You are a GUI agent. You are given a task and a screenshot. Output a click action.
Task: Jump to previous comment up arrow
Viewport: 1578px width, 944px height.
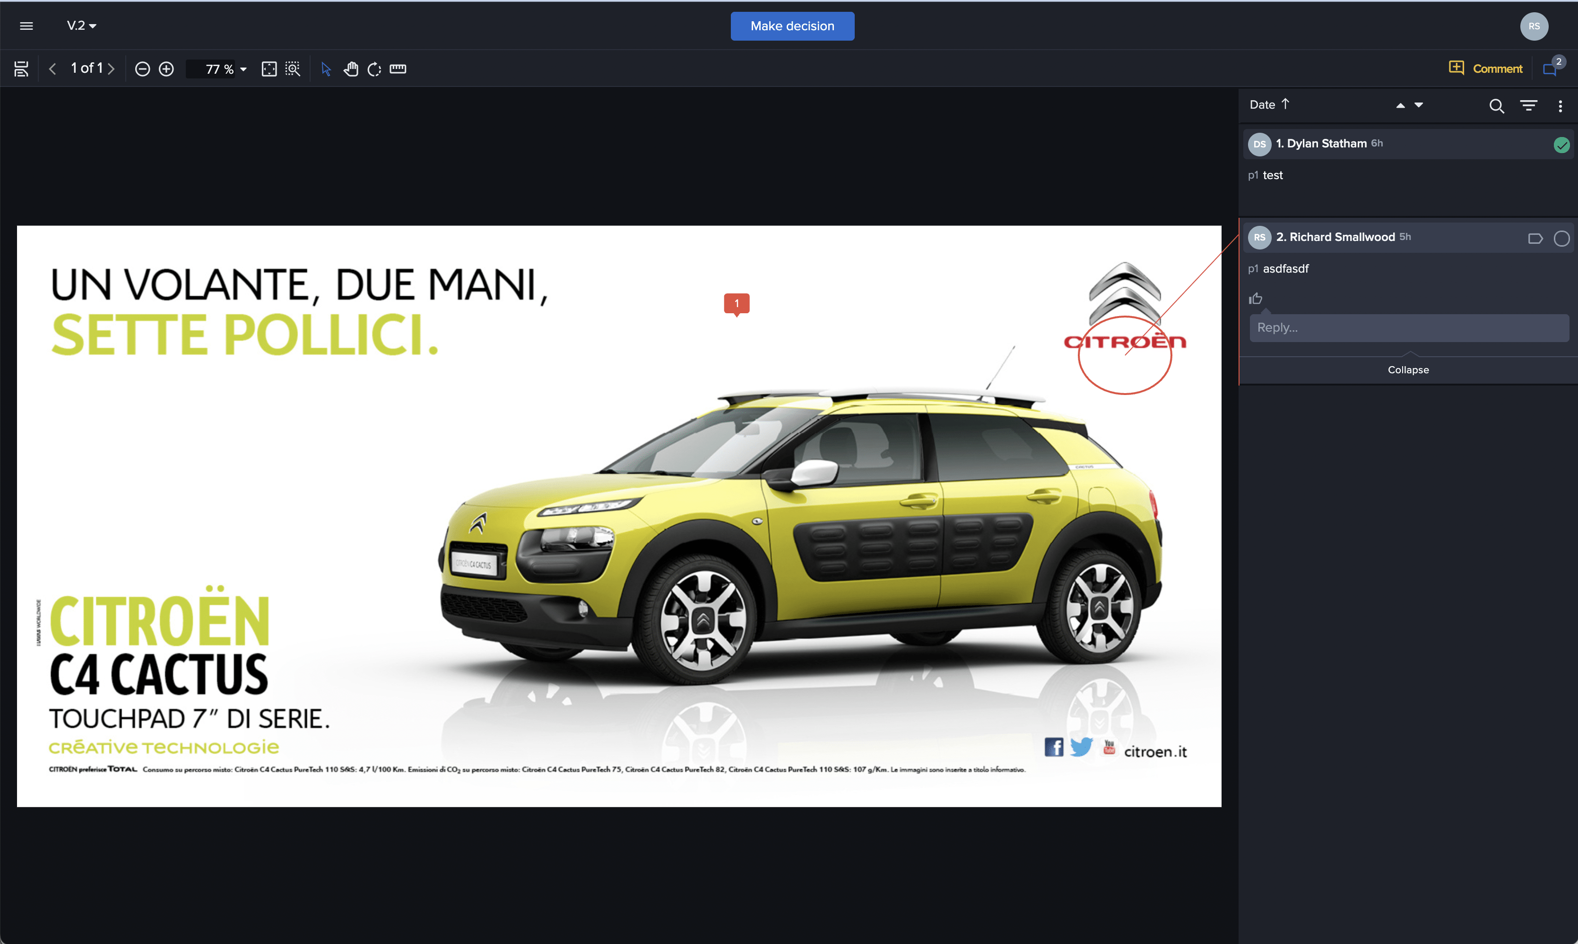[x=1400, y=105]
